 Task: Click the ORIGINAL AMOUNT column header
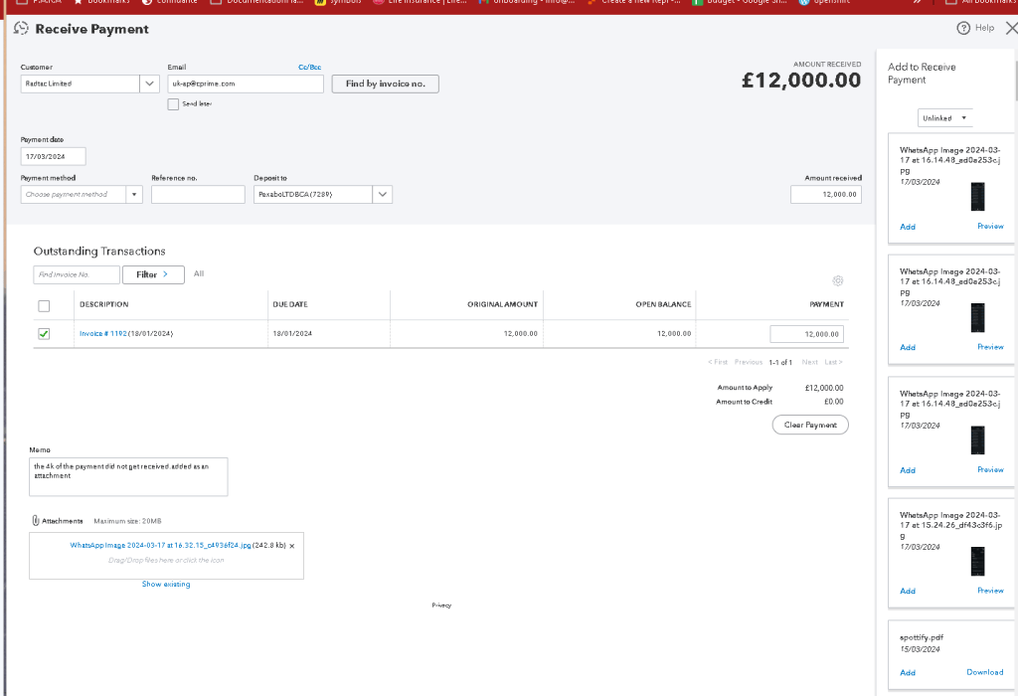[x=502, y=304]
